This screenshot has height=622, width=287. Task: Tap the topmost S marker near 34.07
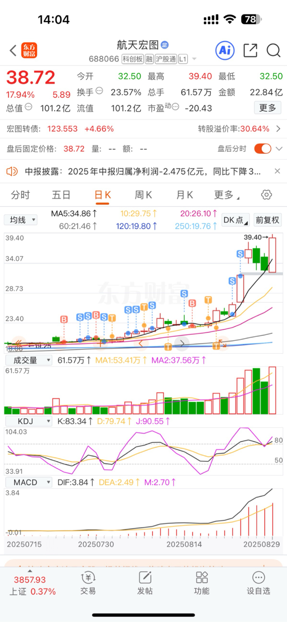coord(240,254)
